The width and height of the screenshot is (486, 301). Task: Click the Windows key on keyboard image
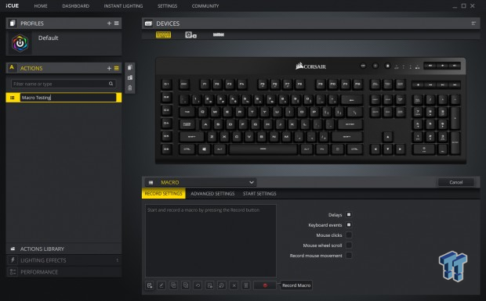click(x=205, y=149)
